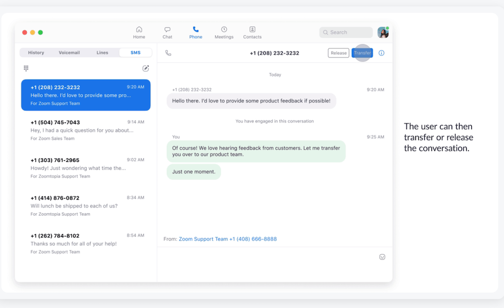Click the Search field
This screenshot has width=504, height=308.
pos(346,32)
